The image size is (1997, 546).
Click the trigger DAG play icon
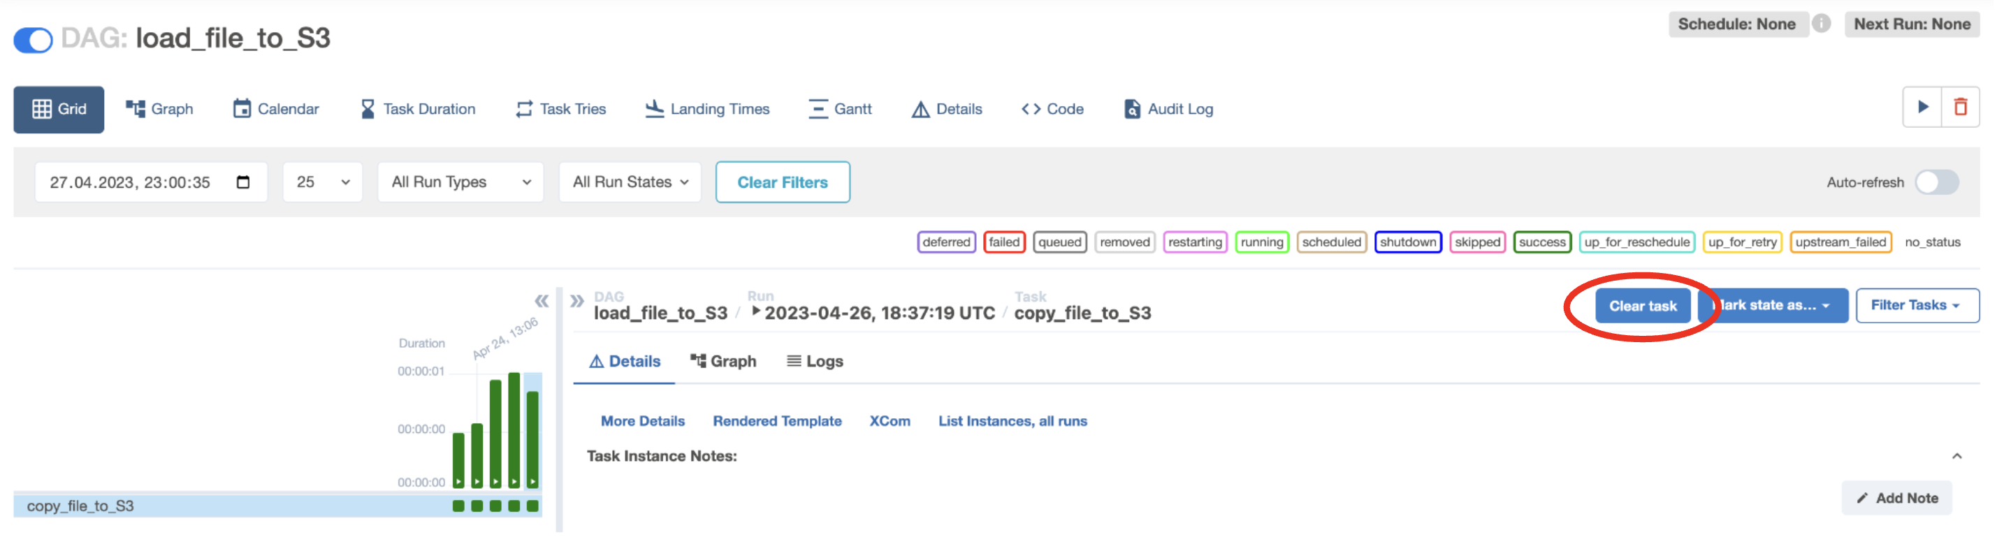pos(1922,108)
